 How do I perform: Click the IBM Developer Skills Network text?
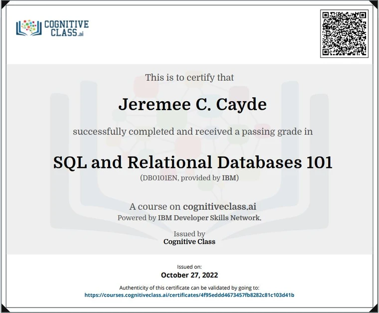coord(209,218)
